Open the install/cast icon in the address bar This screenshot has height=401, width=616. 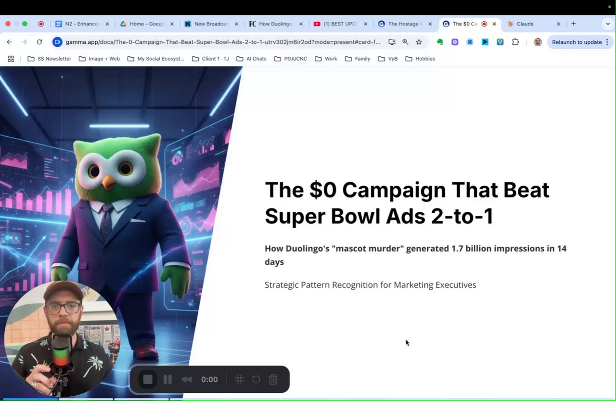tap(392, 42)
